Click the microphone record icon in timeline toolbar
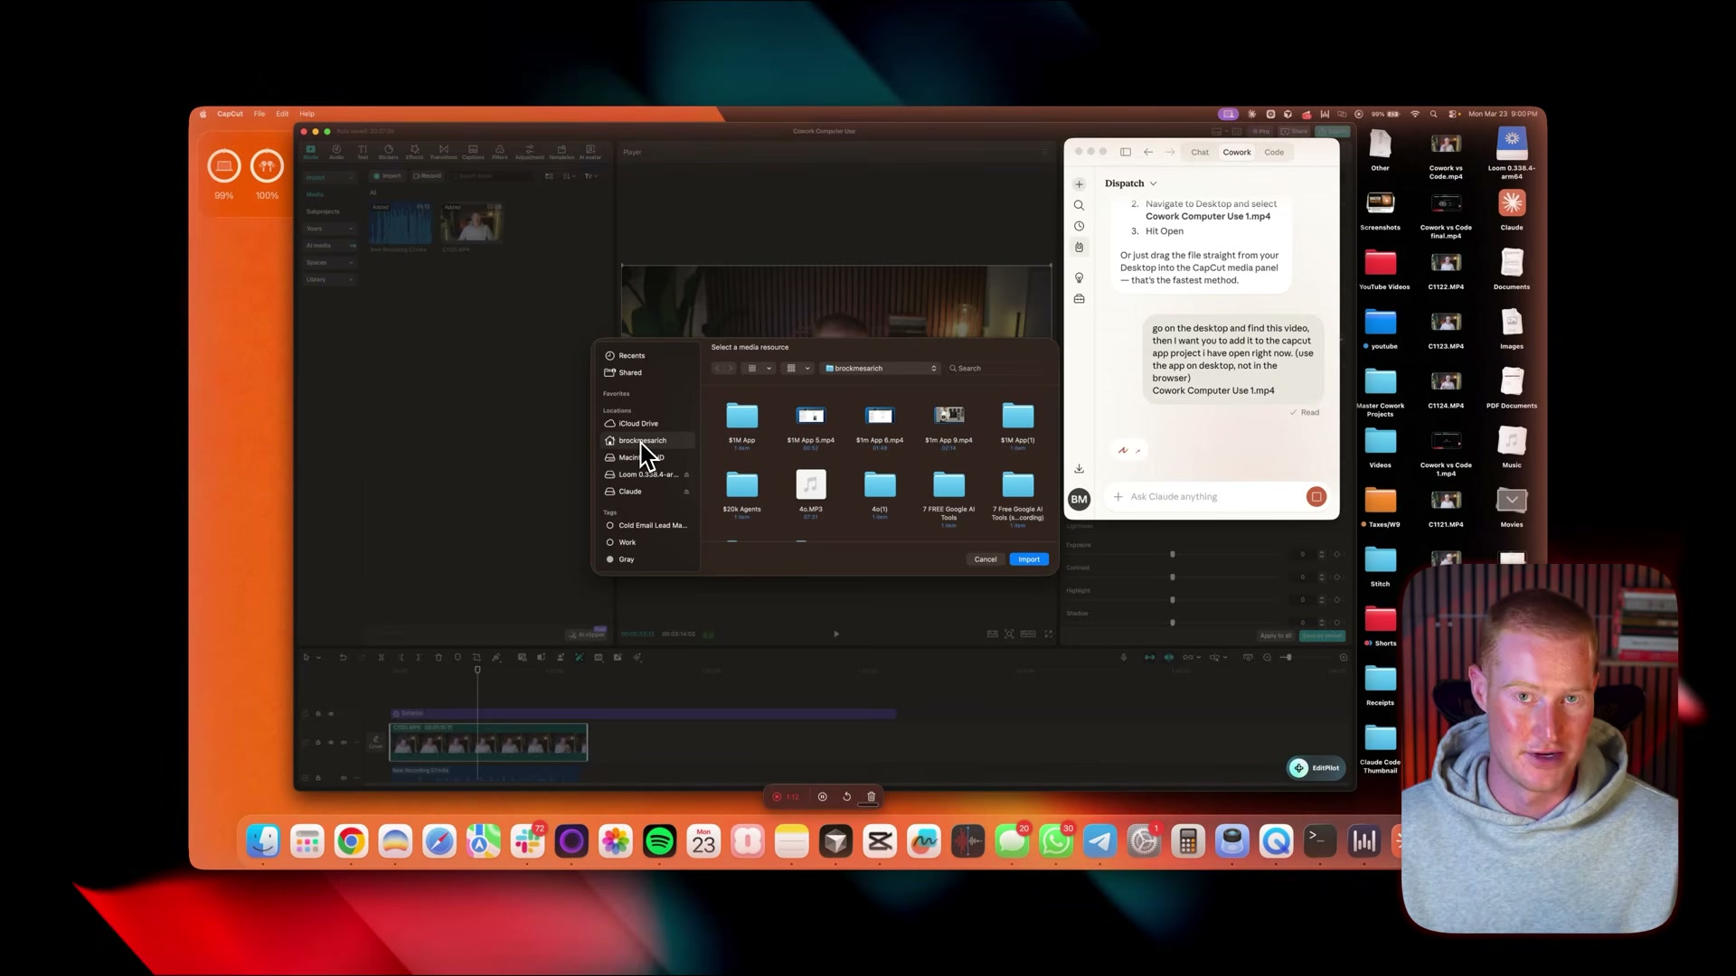This screenshot has width=1736, height=976. (1124, 658)
